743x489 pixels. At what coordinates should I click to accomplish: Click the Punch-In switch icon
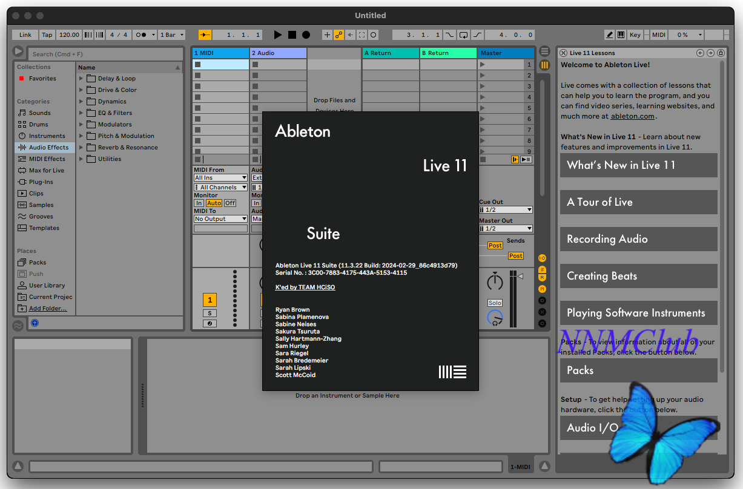[450, 35]
